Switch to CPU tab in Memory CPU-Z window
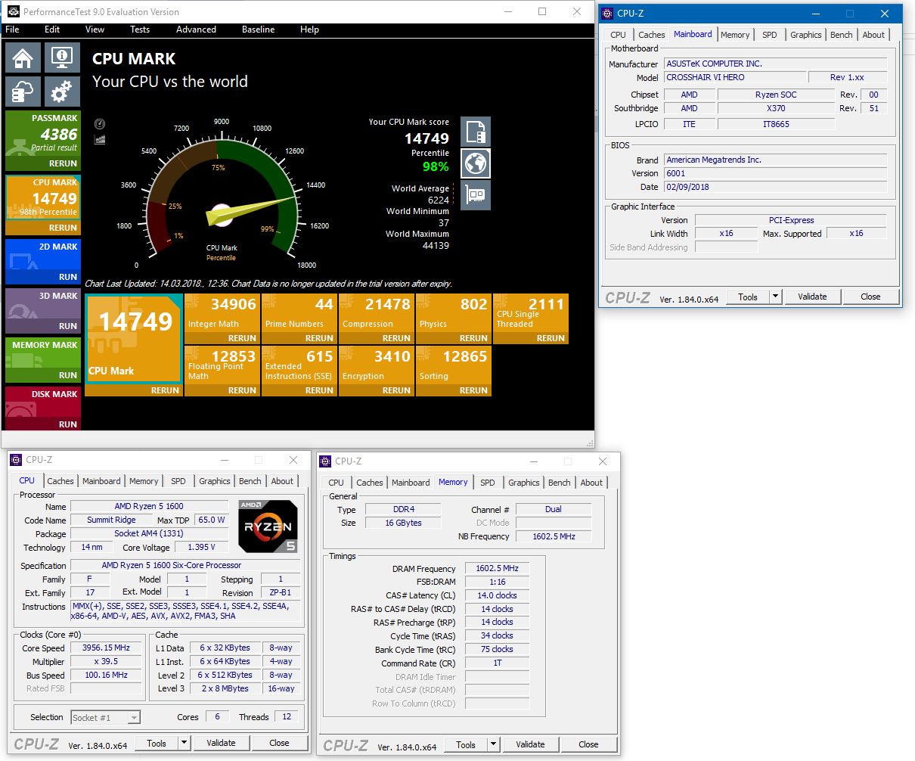Viewport: 915px width, 761px height. pyautogui.click(x=336, y=483)
